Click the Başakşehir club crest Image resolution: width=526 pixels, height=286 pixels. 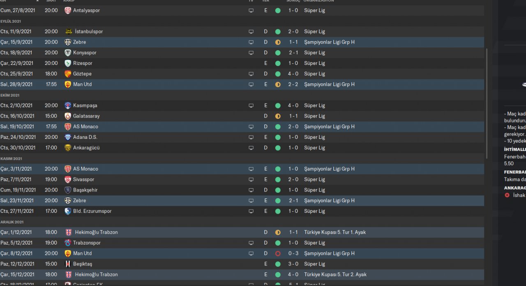[68, 190]
